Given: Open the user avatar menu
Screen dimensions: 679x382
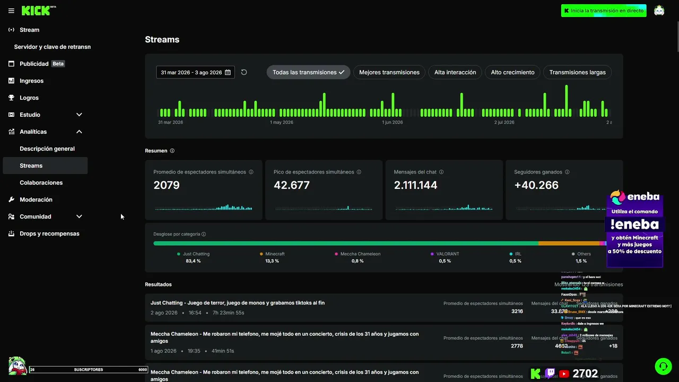Looking at the screenshot, I should 659,11.
